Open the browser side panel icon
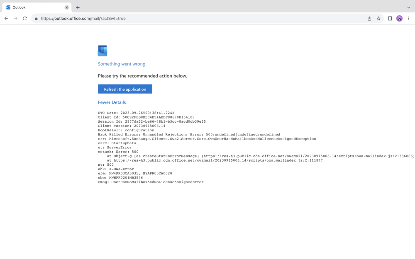Screen dimensions: 415x259 pyautogui.click(x=390, y=19)
